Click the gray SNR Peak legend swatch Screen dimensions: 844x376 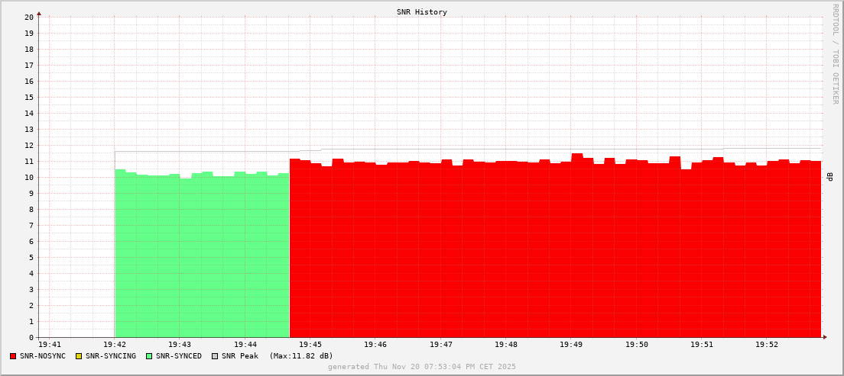215,356
